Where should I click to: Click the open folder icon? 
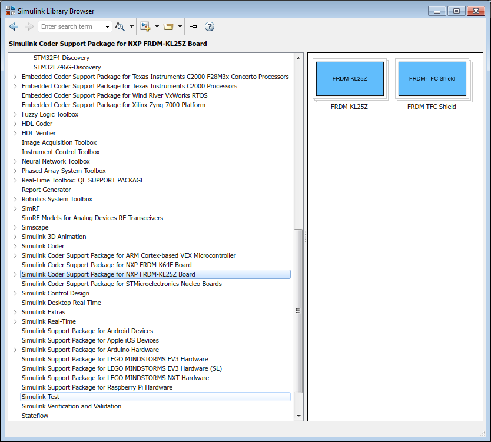click(168, 26)
